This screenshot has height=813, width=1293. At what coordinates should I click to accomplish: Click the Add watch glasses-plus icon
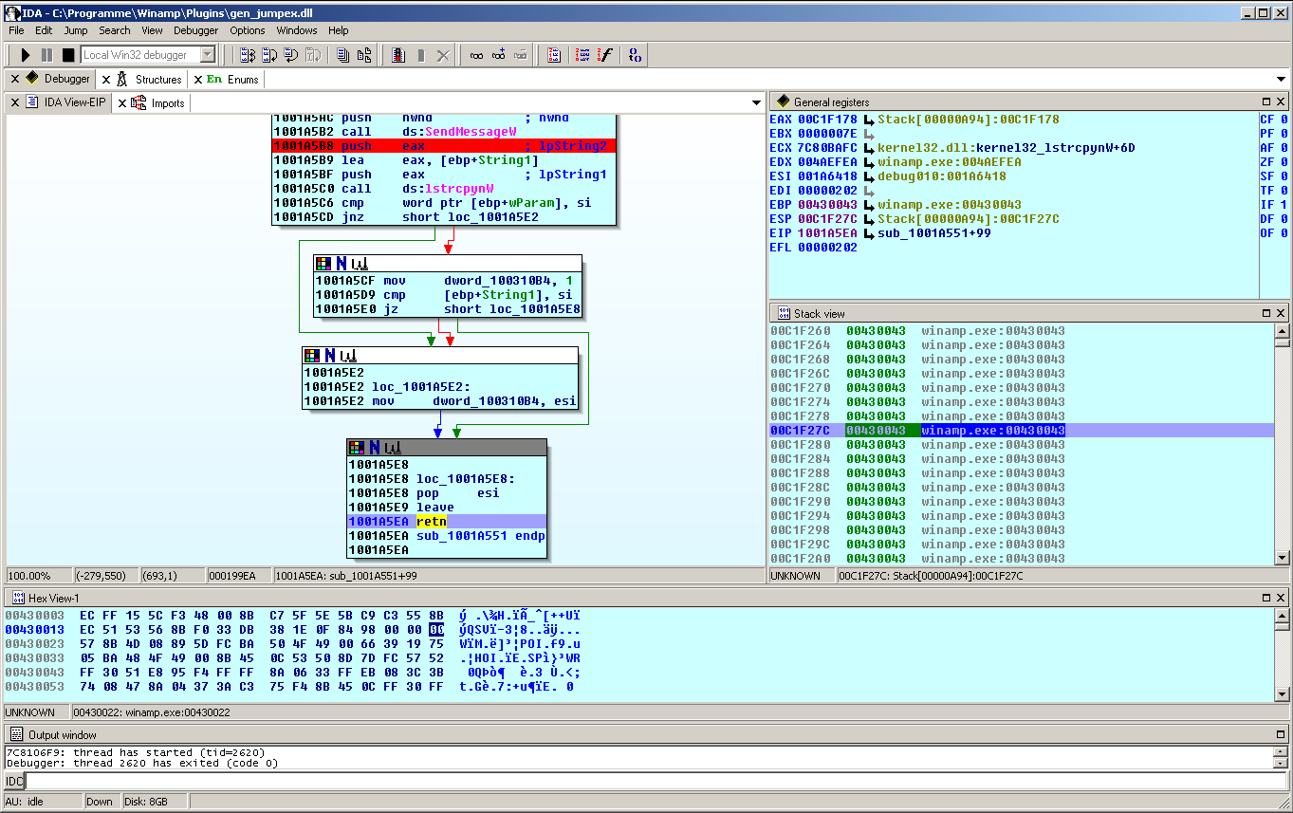[x=498, y=55]
